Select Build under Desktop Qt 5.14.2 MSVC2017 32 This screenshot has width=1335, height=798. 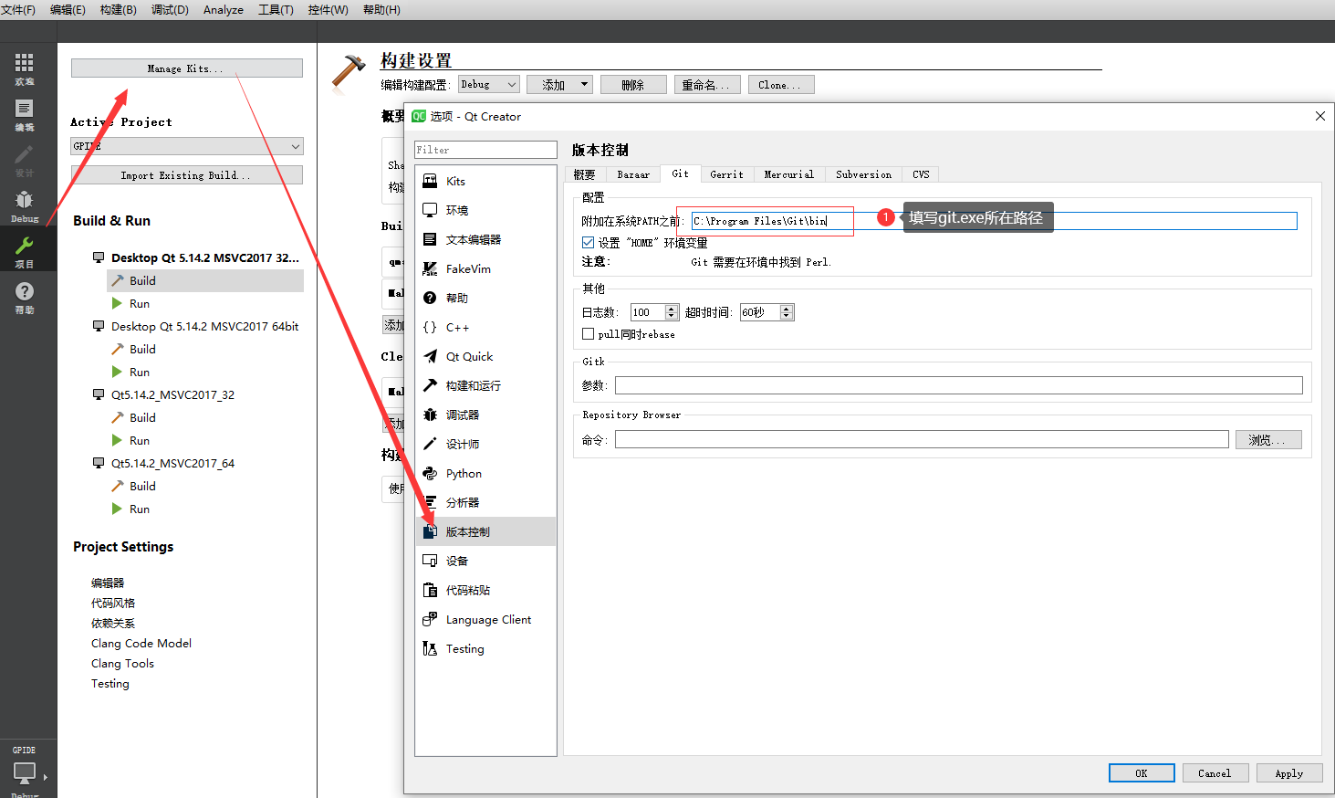[205, 280]
